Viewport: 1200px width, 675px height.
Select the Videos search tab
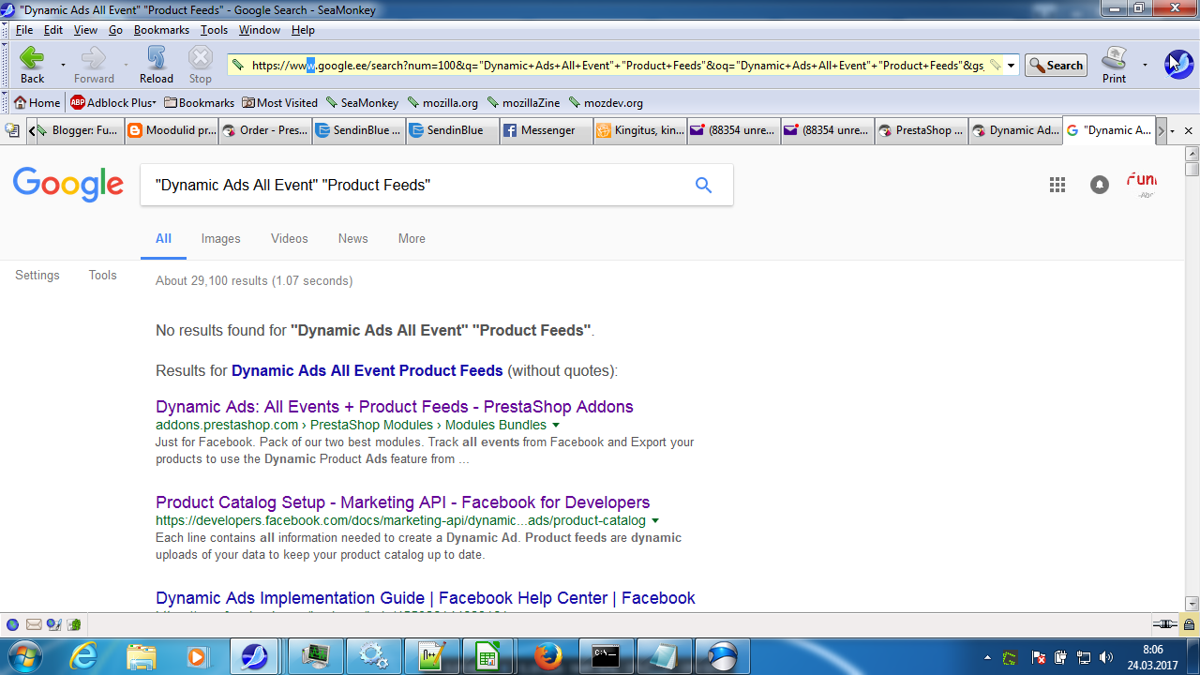click(x=290, y=239)
